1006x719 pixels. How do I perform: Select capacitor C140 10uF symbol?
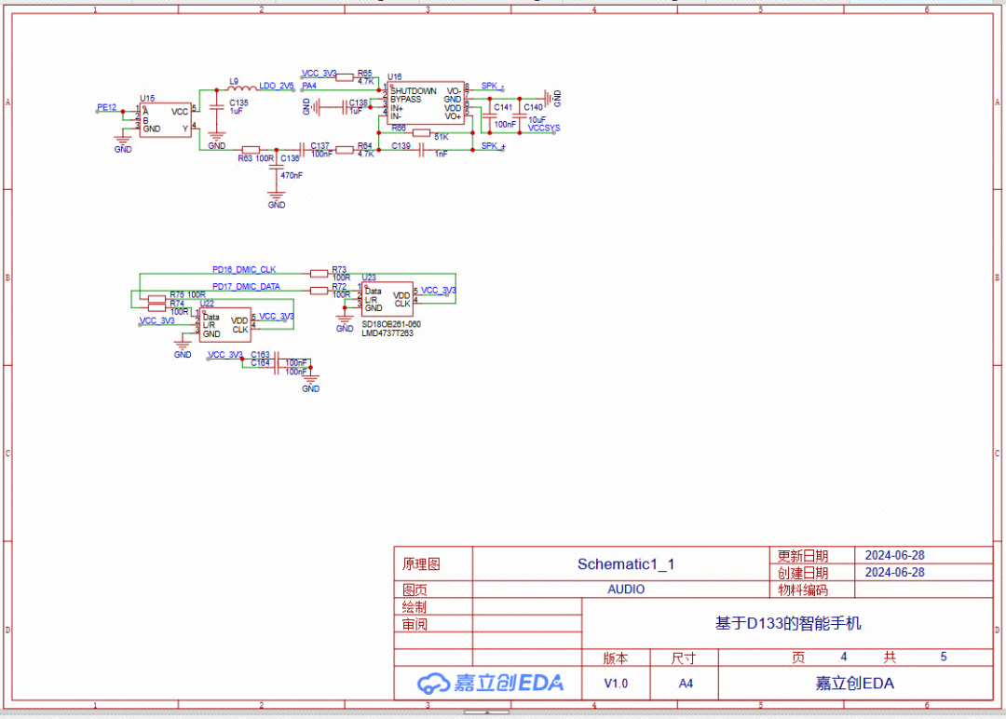[x=520, y=116]
